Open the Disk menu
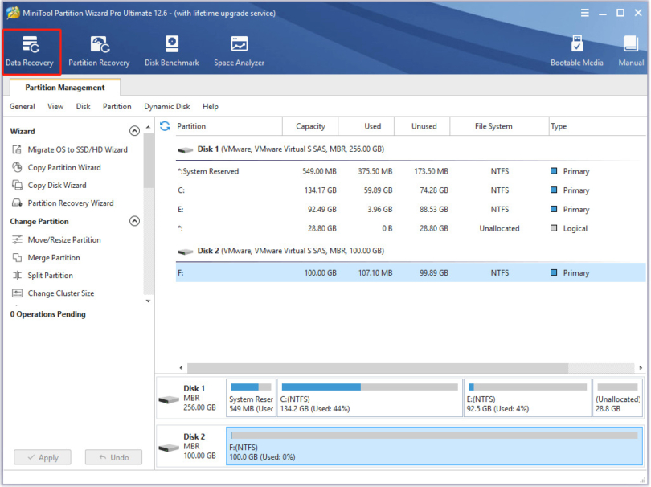The image size is (651, 487). point(83,105)
